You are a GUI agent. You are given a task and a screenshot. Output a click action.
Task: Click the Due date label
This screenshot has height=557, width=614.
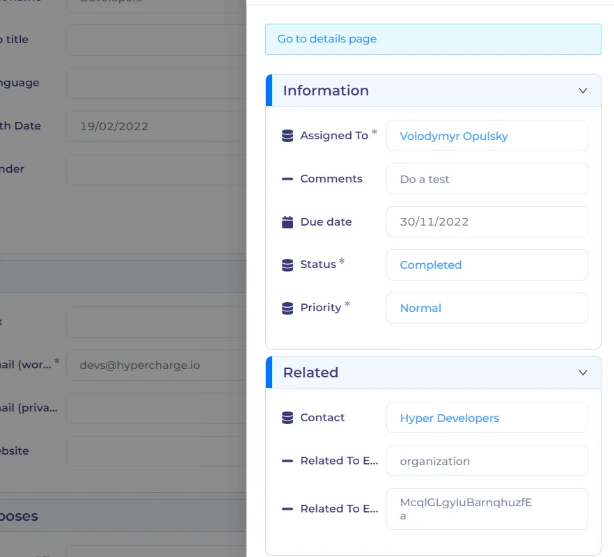326,221
